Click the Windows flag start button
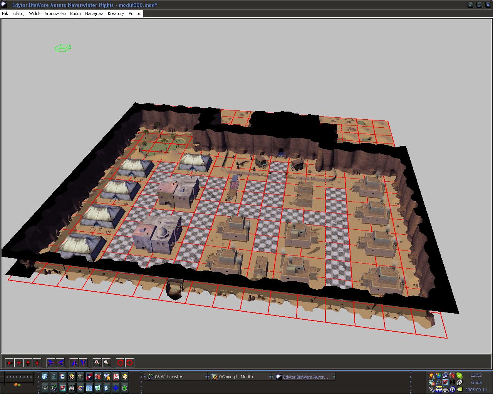493x394 pixels. click(x=17, y=384)
